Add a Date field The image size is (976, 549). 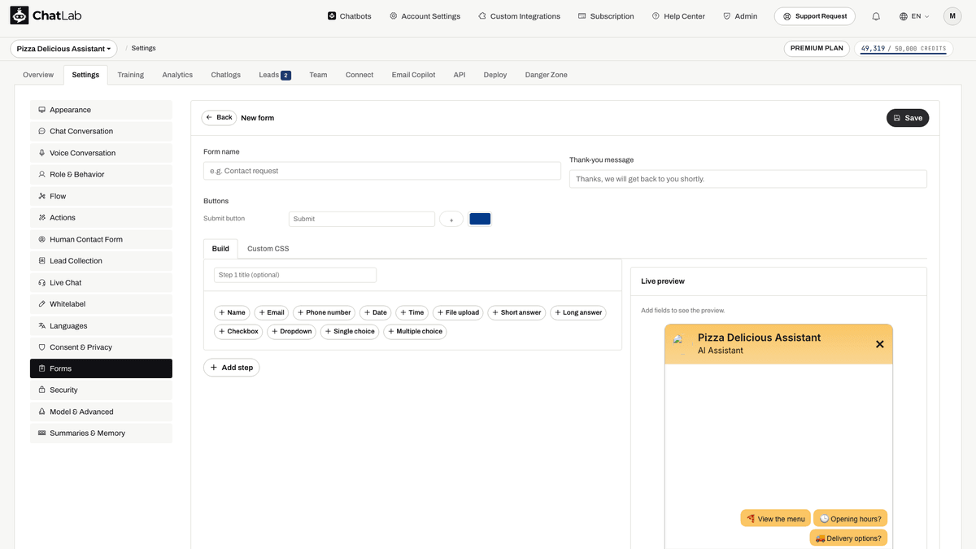click(375, 312)
